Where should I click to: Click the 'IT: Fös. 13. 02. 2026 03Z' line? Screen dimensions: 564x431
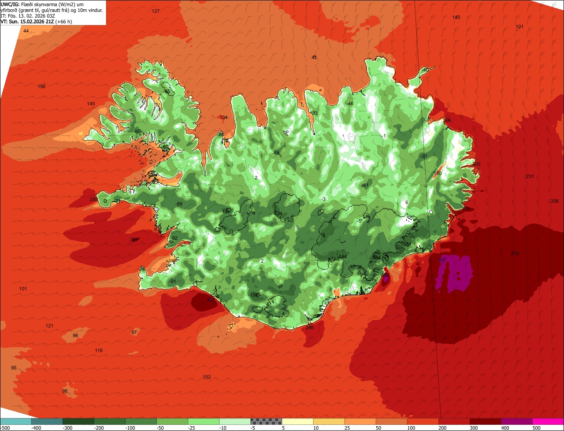point(28,16)
